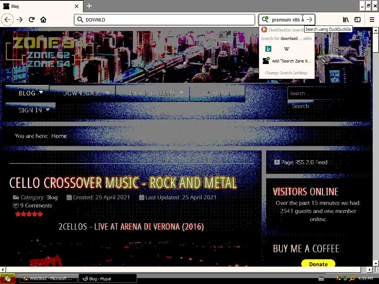Open the SIGN IN menu

30,110
